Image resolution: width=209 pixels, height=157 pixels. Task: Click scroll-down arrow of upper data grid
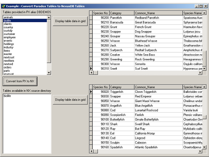coord(204,69)
